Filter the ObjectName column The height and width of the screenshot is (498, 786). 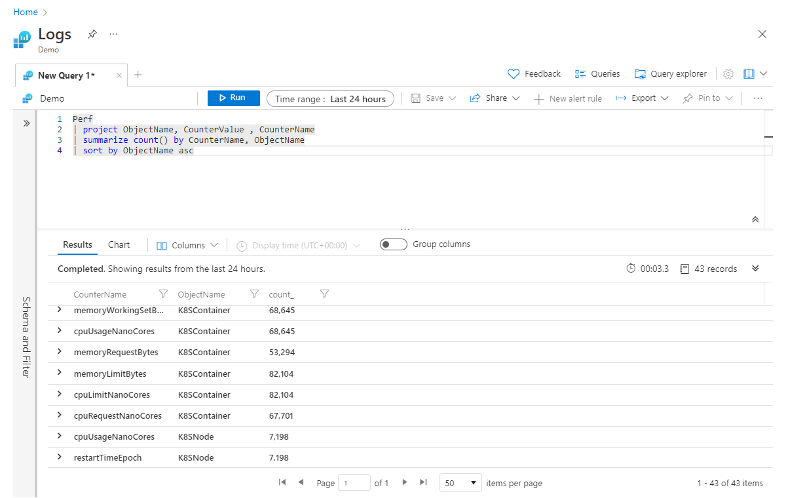pyautogui.click(x=254, y=294)
